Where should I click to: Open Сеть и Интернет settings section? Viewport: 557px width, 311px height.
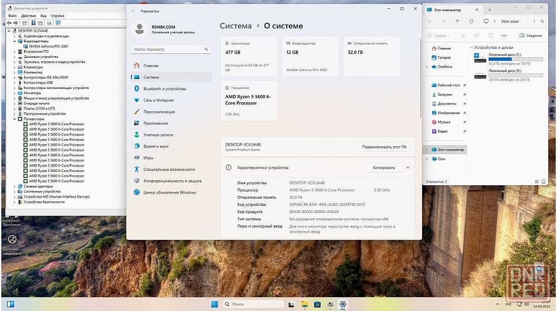pyautogui.click(x=158, y=100)
